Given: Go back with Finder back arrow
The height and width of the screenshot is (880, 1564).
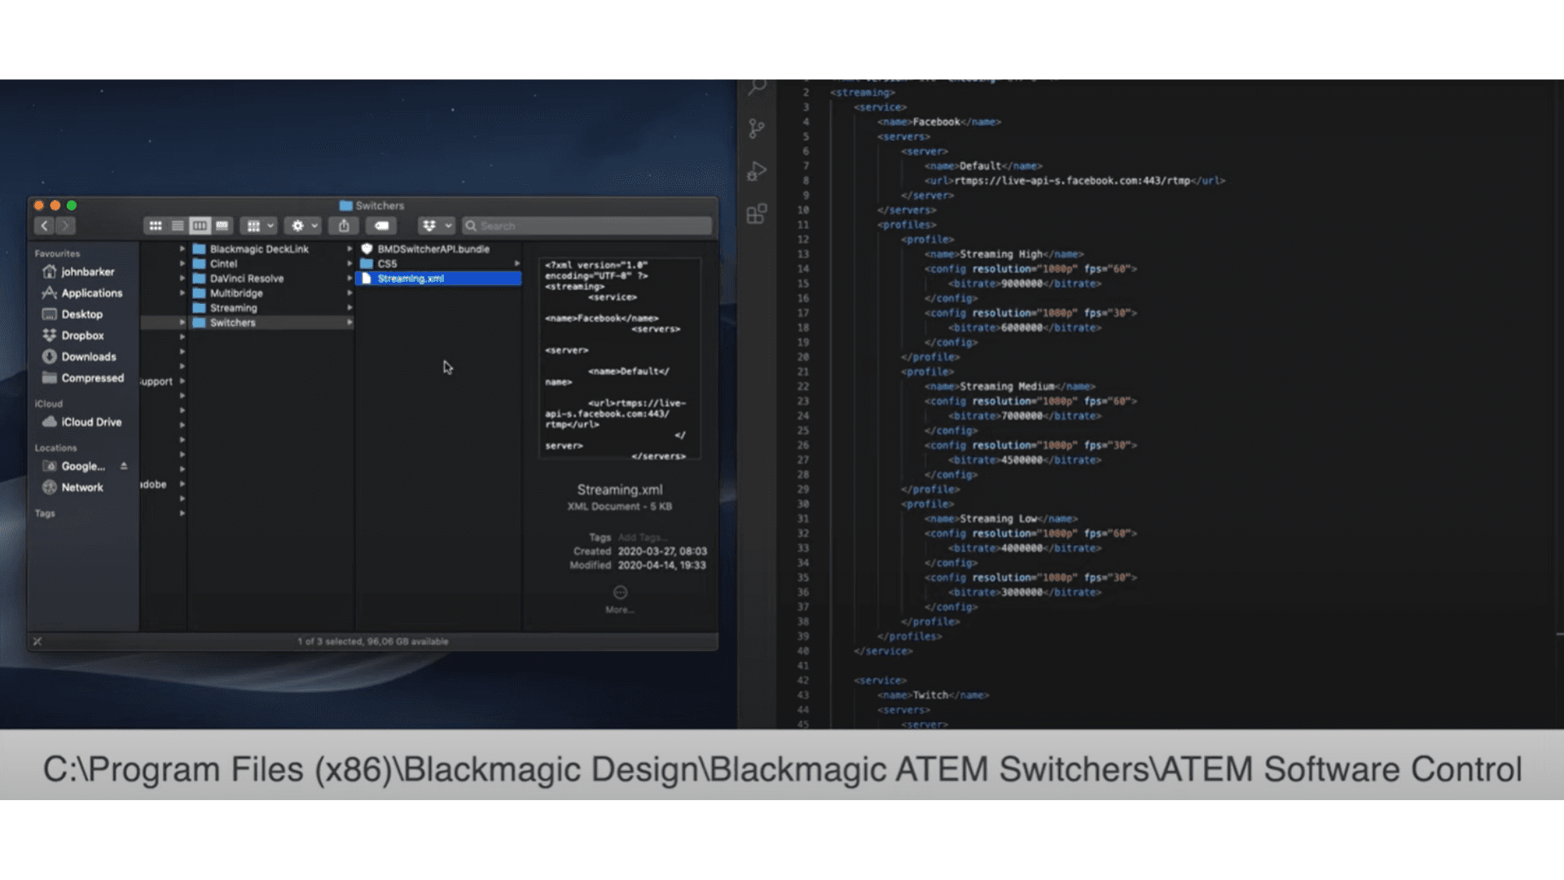Looking at the screenshot, I should (x=45, y=226).
